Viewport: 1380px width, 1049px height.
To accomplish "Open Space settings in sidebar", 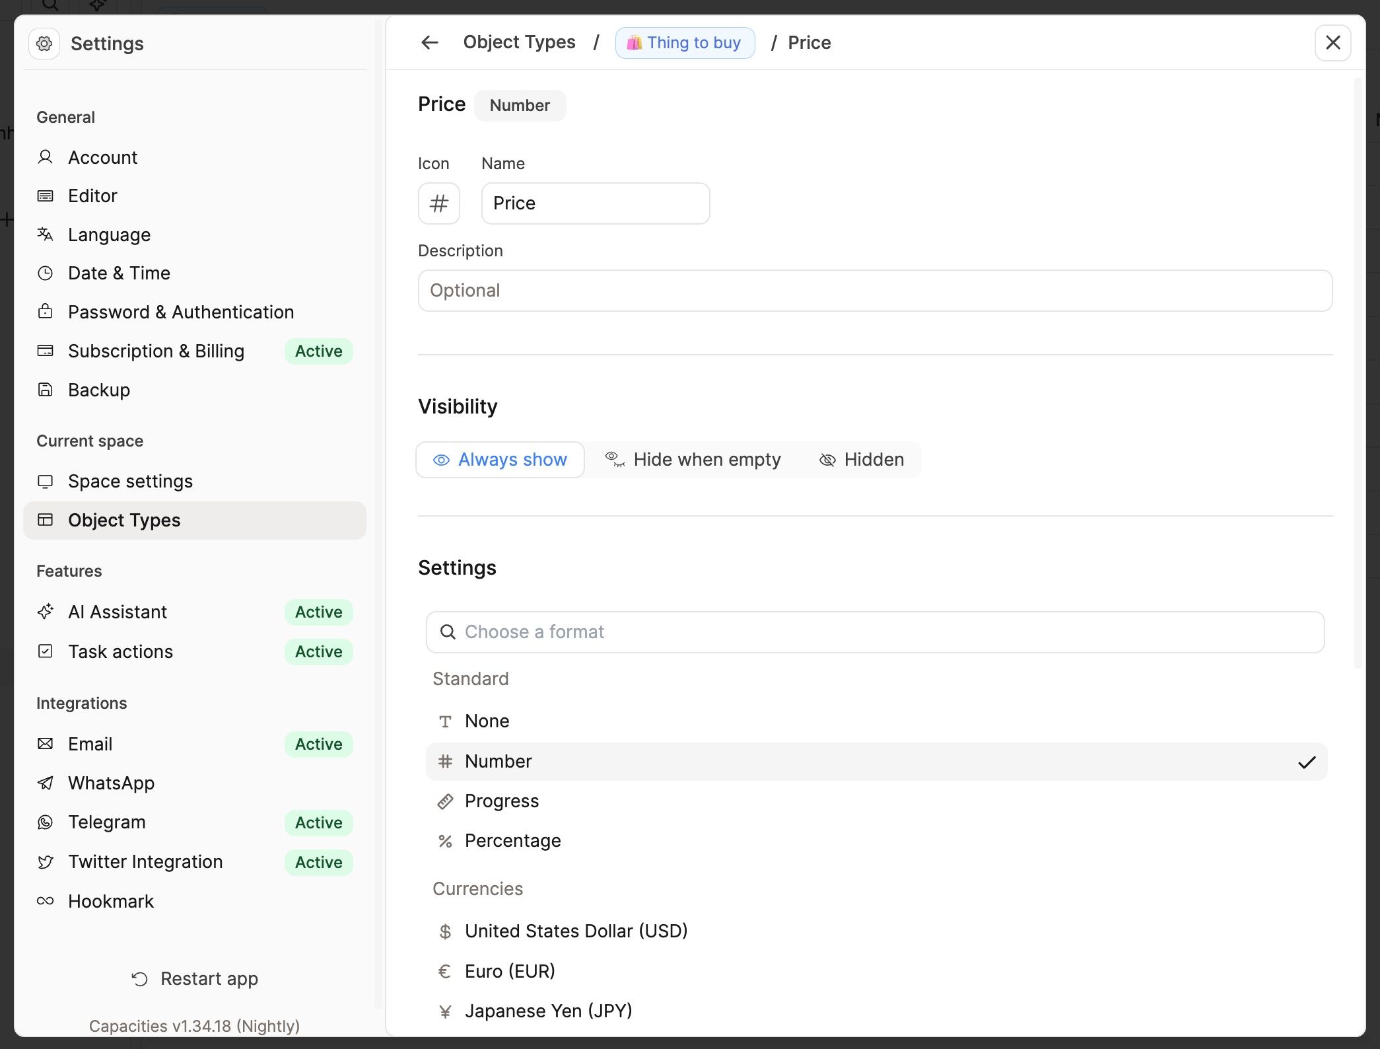I will pyautogui.click(x=130, y=482).
